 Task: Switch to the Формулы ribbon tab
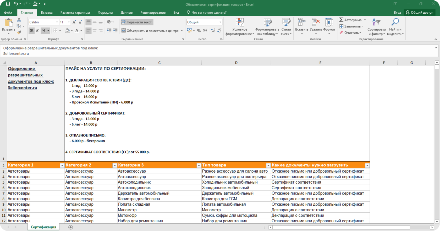(x=105, y=13)
